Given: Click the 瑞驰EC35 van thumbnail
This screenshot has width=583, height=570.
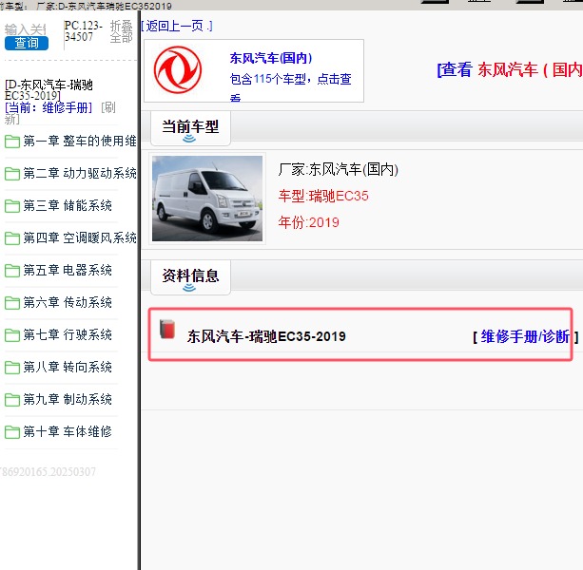Looking at the screenshot, I should point(207,199).
